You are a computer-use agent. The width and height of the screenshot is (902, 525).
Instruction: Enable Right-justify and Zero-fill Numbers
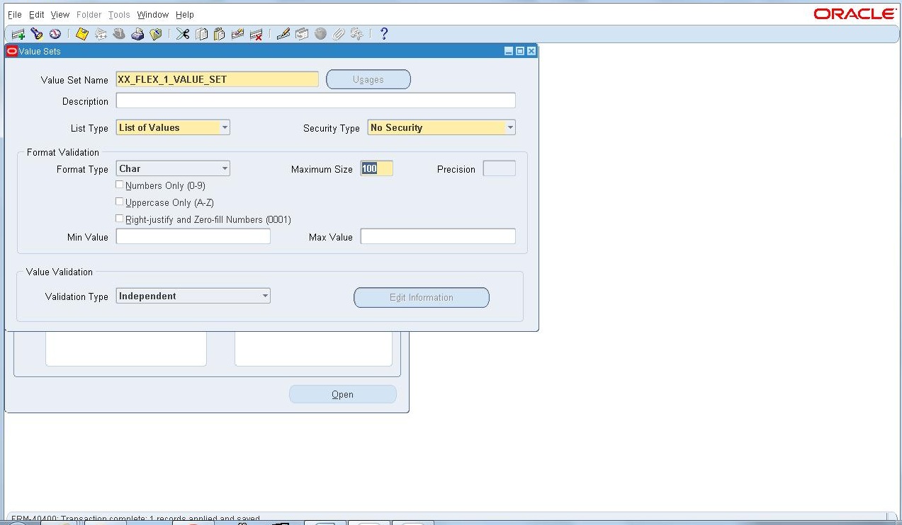(x=120, y=218)
